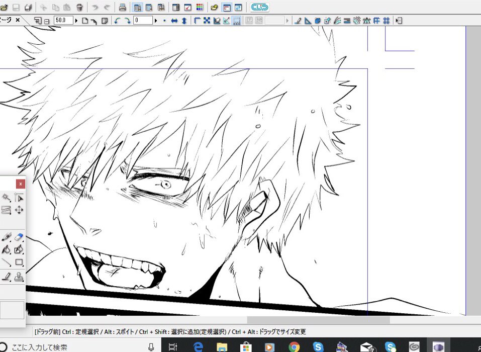Select the Stamp tool
The image size is (481, 352).
19,277
